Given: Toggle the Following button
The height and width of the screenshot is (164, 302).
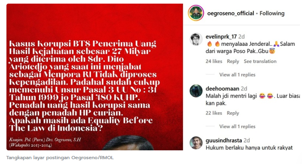Looking at the screenshot, I should point(272,13).
